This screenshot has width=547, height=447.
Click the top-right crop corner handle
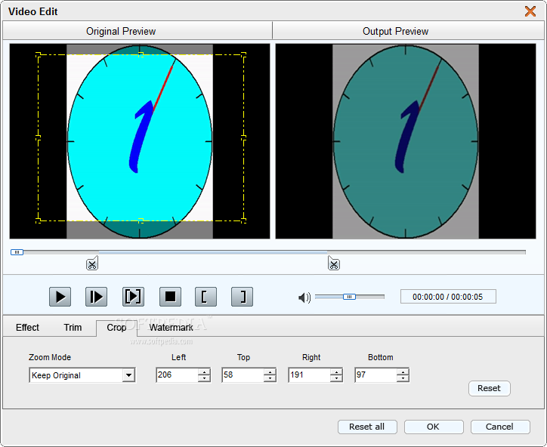coord(243,54)
